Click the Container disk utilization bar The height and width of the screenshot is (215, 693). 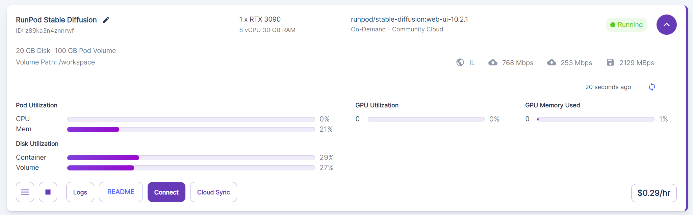[x=191, y=158]
